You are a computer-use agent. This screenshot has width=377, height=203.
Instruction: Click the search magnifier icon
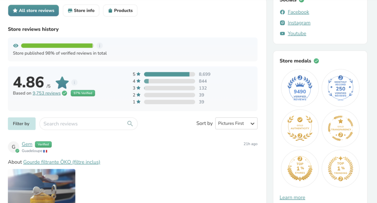[x=130, y=124]
